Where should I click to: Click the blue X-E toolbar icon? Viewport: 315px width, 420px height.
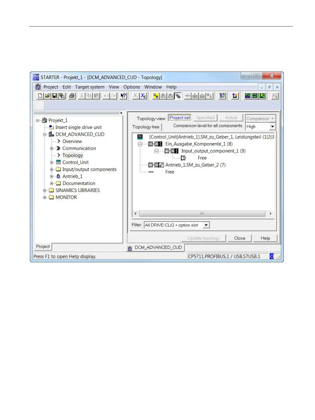[143, 96]
